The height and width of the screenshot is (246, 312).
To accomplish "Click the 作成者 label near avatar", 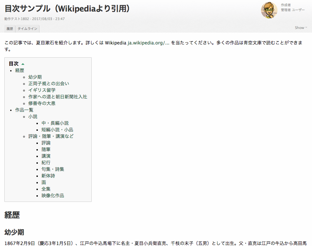I will [286, 5].
